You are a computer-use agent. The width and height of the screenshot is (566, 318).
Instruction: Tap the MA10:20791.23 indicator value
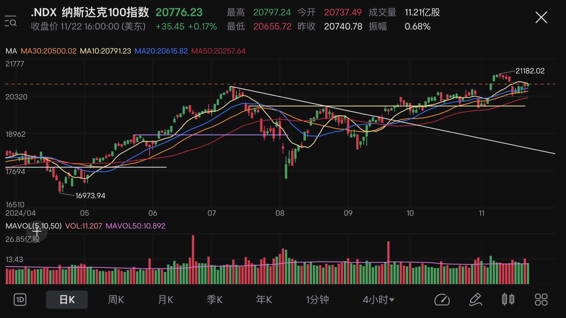point(105,51)
